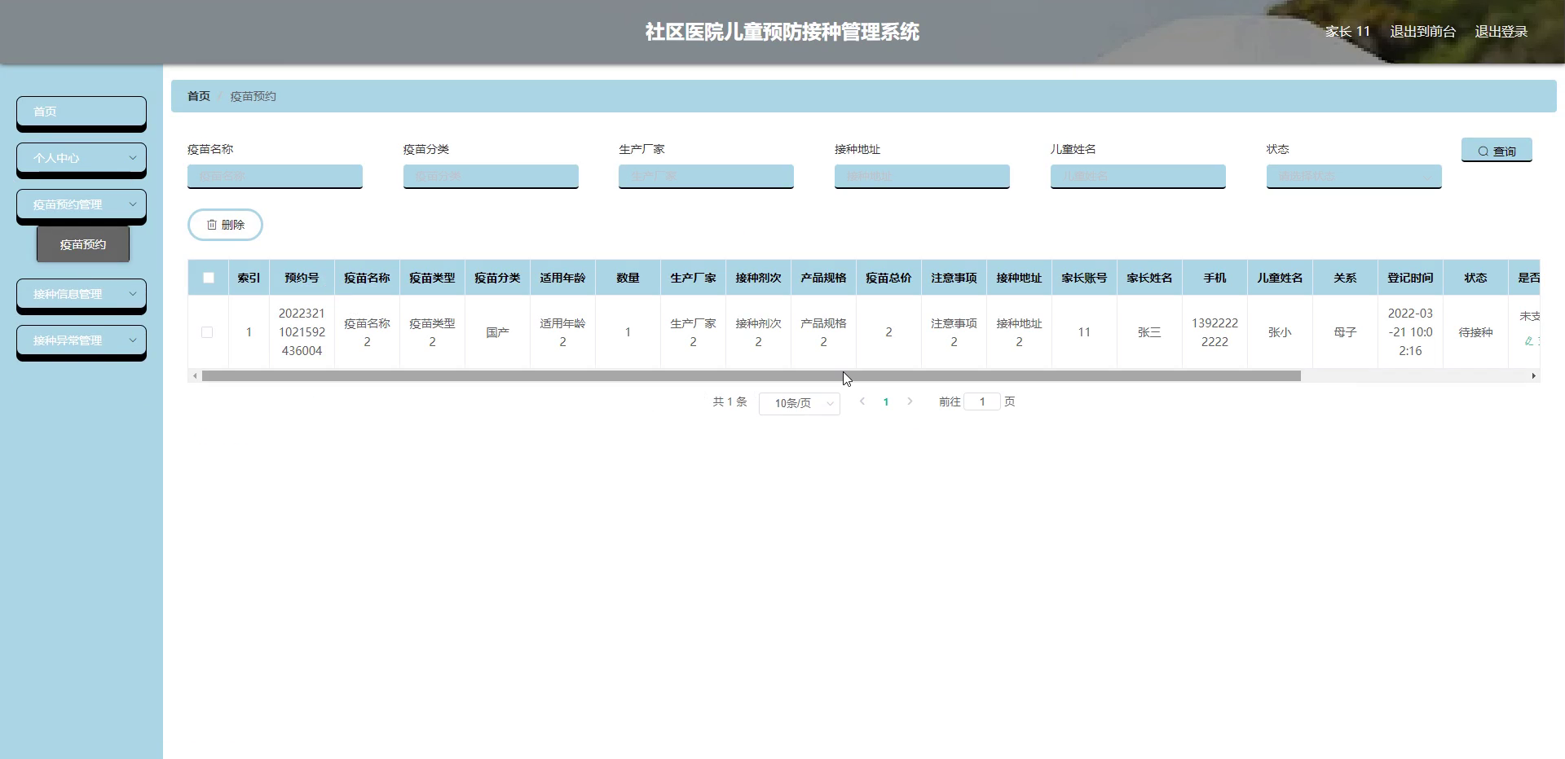
Task: Click the 2022-03-21 registration time cell
Action: pos(1410,332)
